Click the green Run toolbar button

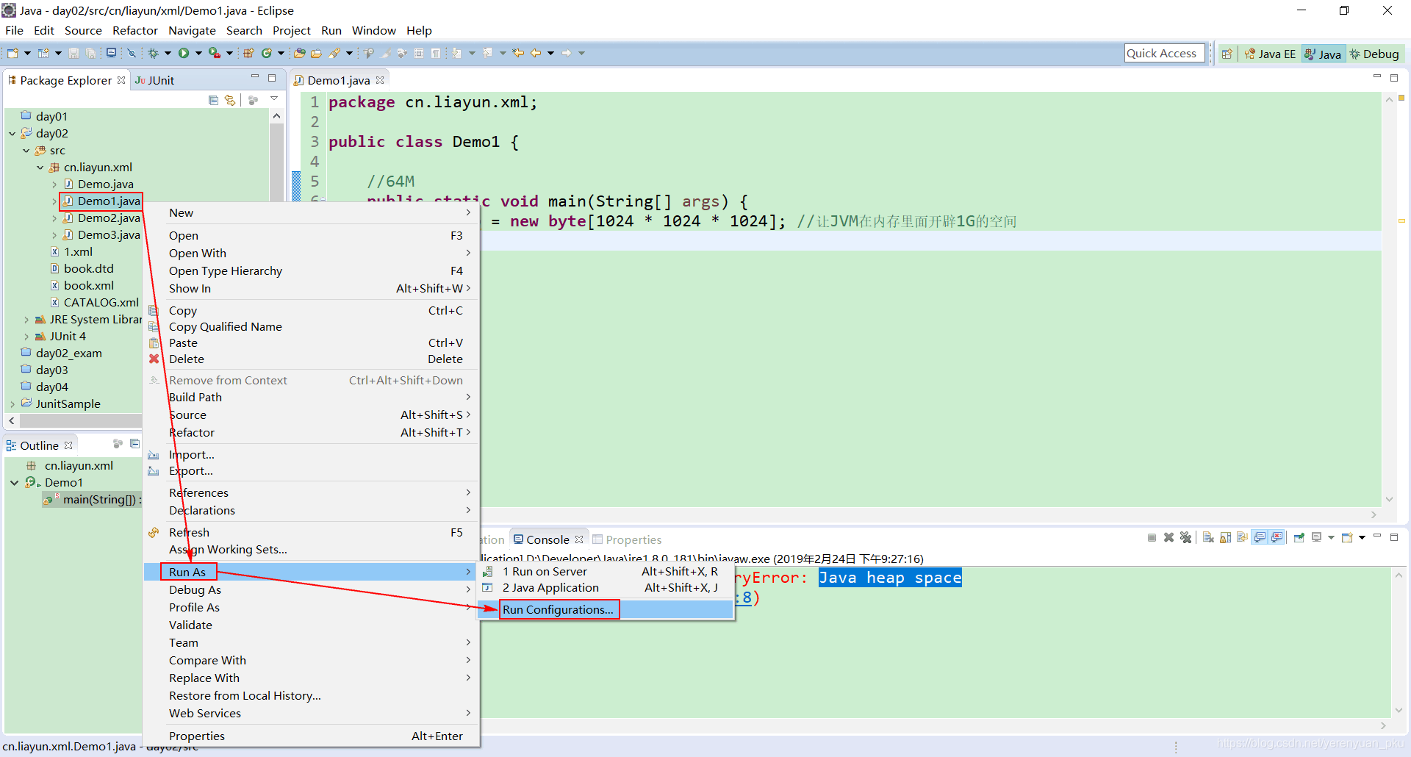tap(184, 53)
